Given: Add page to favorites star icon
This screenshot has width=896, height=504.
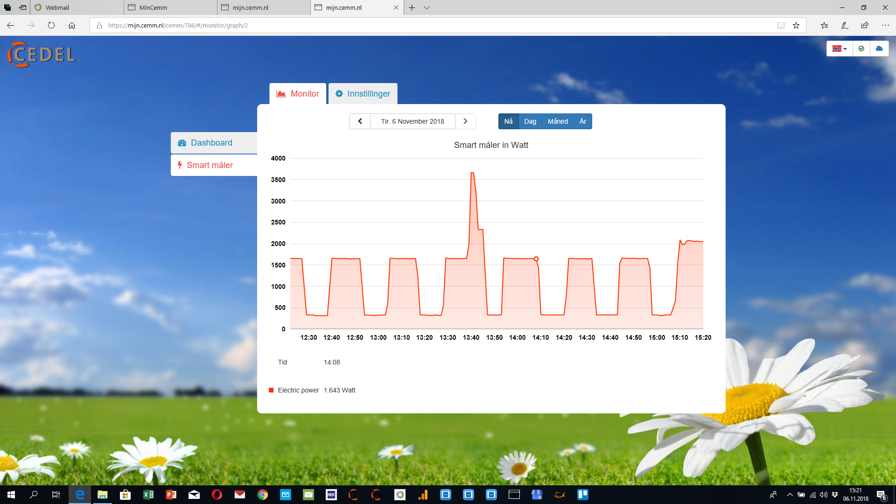Looking at the screenshot, I should [x=796, y=26].
